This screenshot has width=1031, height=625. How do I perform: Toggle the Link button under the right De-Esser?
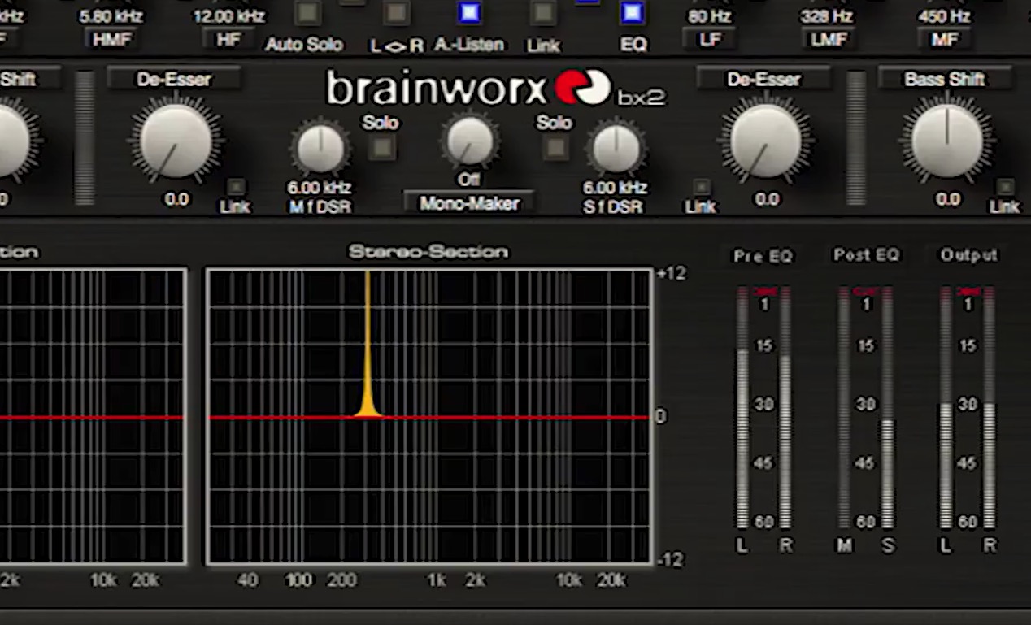click(701, 187)
